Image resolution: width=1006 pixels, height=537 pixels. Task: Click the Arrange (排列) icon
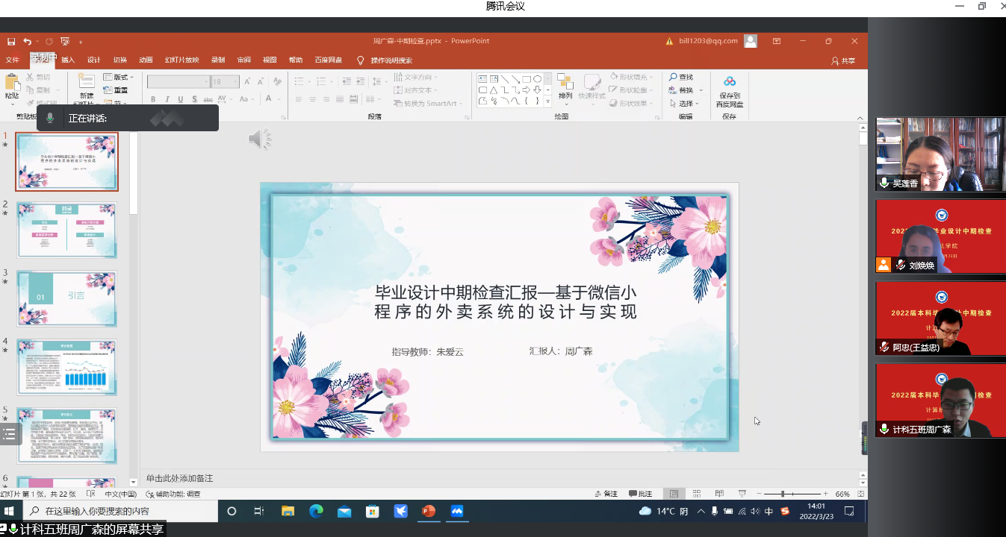point(565,83)
